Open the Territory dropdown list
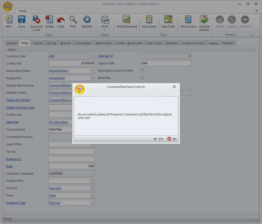Screen dimensions: 262x224 (92, 188)
